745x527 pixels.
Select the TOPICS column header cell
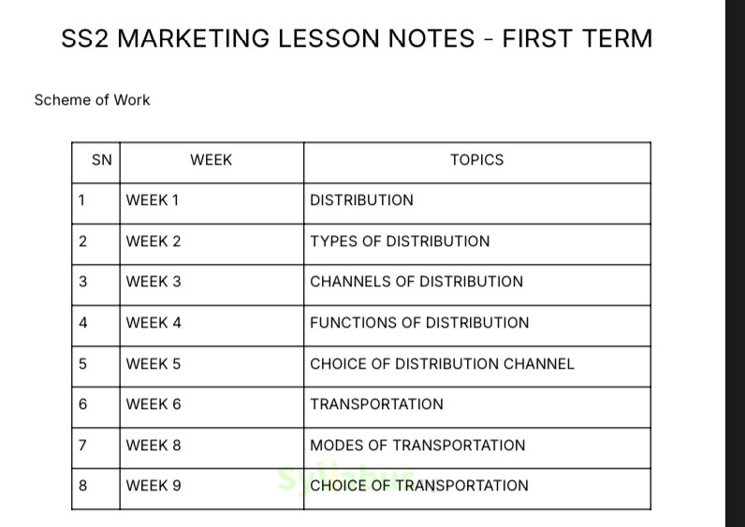pos(476,160)
